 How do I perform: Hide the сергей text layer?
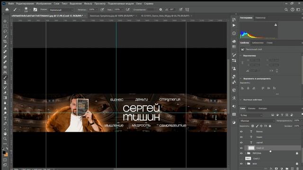pos(241,143)
